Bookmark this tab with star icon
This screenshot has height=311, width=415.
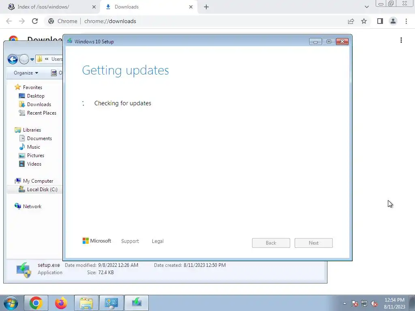364,21
